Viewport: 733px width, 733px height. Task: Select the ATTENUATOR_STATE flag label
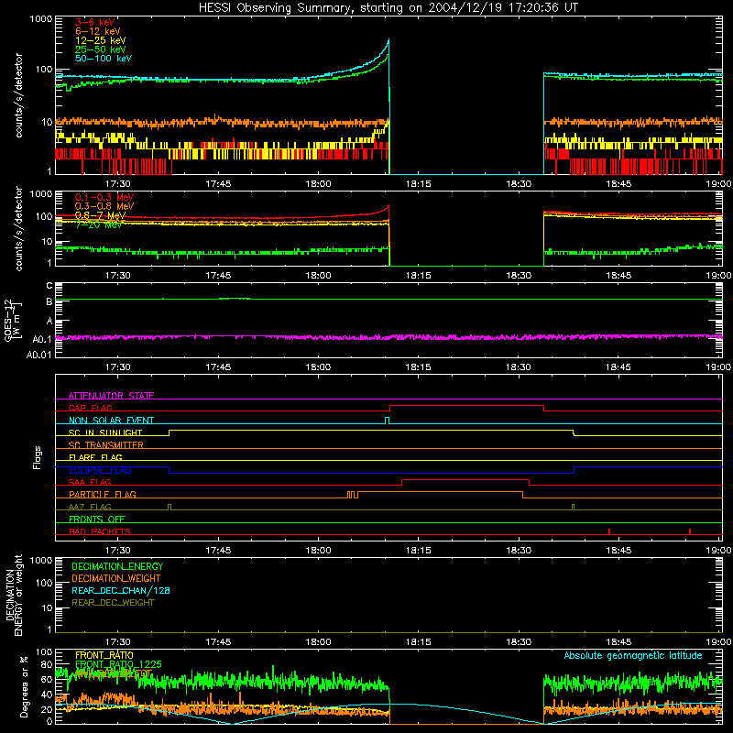click(111, 396)
